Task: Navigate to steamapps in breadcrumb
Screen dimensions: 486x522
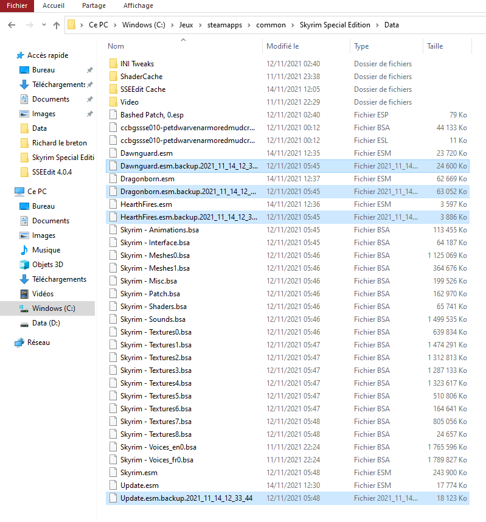Action: [x=224, y=25]
